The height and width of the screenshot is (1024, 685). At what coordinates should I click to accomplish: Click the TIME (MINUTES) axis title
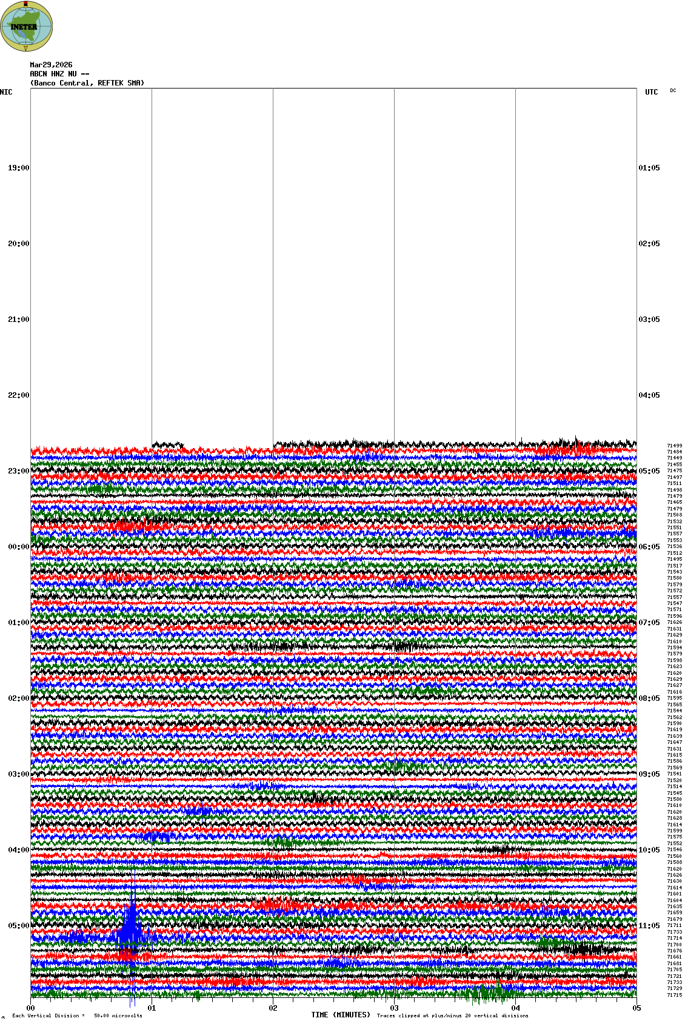341,1015
